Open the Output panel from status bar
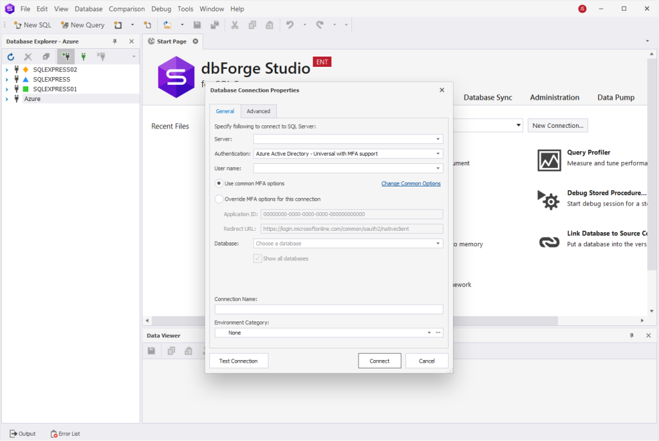This screenshot has width=659, height=441. pyautogui.click(x=23, y=433)
